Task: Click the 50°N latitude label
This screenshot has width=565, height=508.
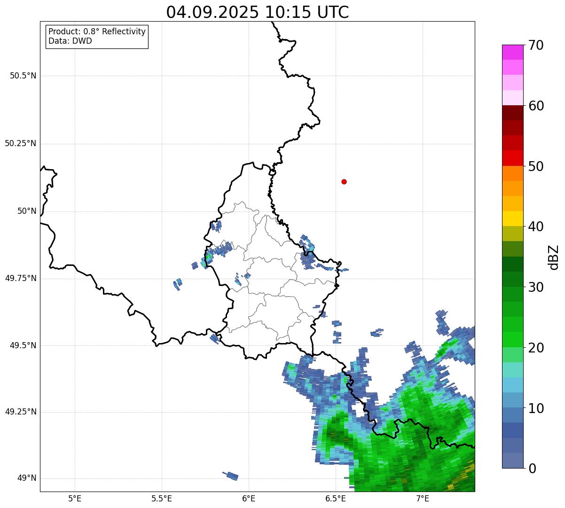Action: coord(27,211)
